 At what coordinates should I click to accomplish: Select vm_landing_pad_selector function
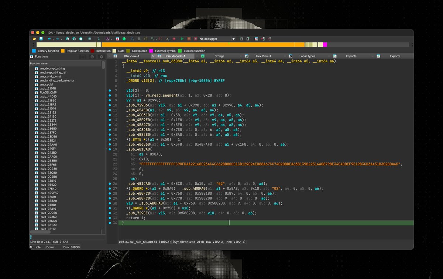[56, 80]
